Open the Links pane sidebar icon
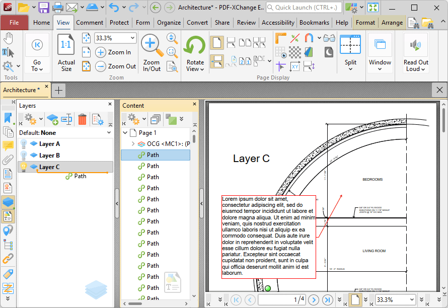Screen dimensions: 448x308 pos(8,259)
